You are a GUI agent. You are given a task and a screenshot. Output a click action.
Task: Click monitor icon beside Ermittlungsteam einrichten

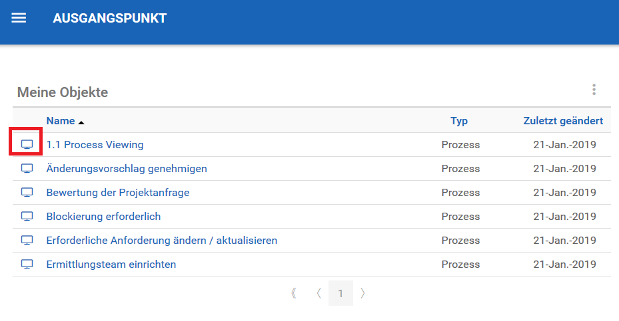pos(27,264)
